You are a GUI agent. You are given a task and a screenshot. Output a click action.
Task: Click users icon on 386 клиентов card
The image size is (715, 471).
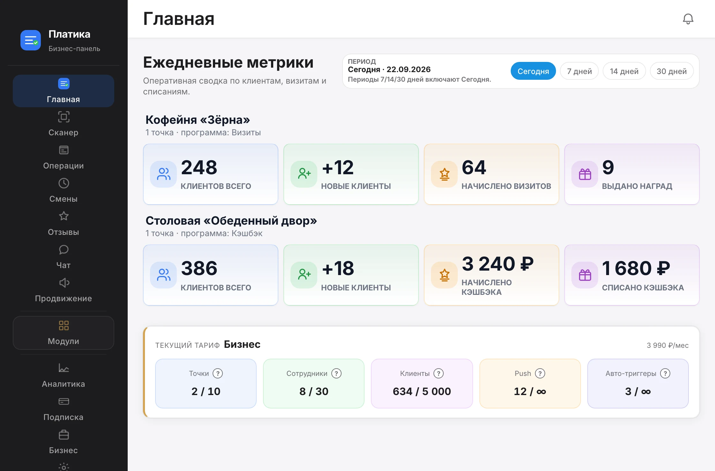click(x=163, y=275)
